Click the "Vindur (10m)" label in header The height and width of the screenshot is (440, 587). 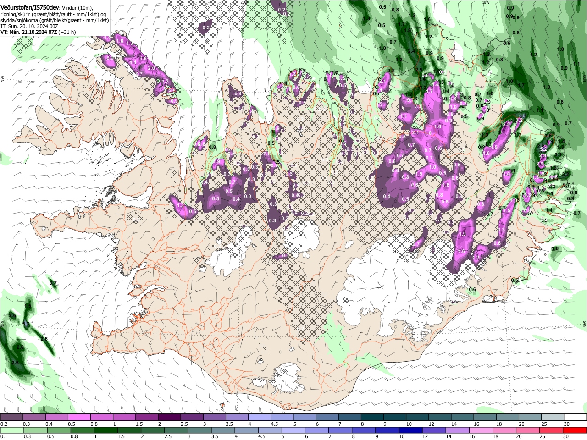[x=78, y=7]
